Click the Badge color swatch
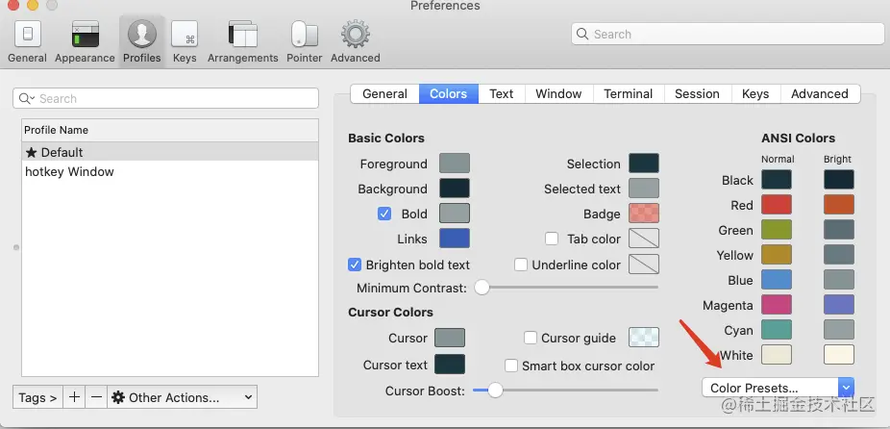Screen dimensions: 890x429 click(644, 214)
